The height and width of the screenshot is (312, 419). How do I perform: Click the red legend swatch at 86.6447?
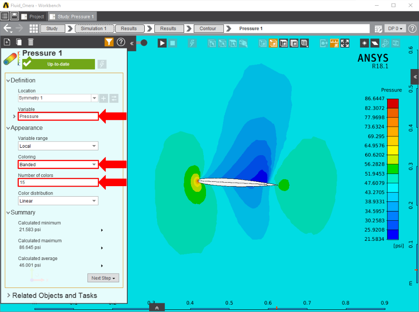(x=393, y=104)
